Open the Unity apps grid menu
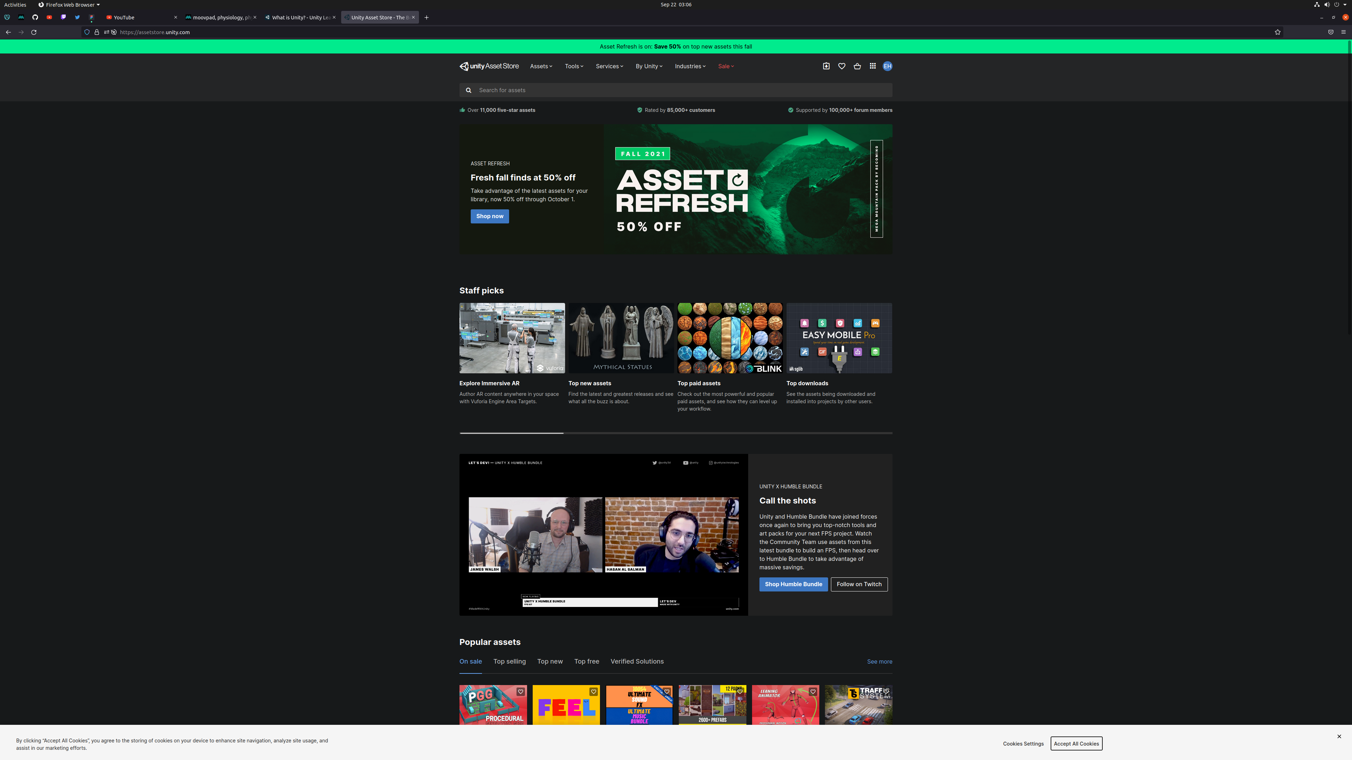 point(872,66)
